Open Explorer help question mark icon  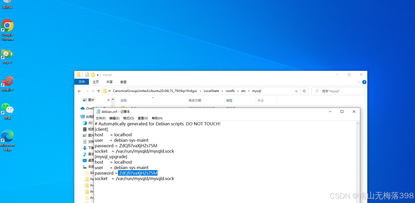click(x=364, y=82)
